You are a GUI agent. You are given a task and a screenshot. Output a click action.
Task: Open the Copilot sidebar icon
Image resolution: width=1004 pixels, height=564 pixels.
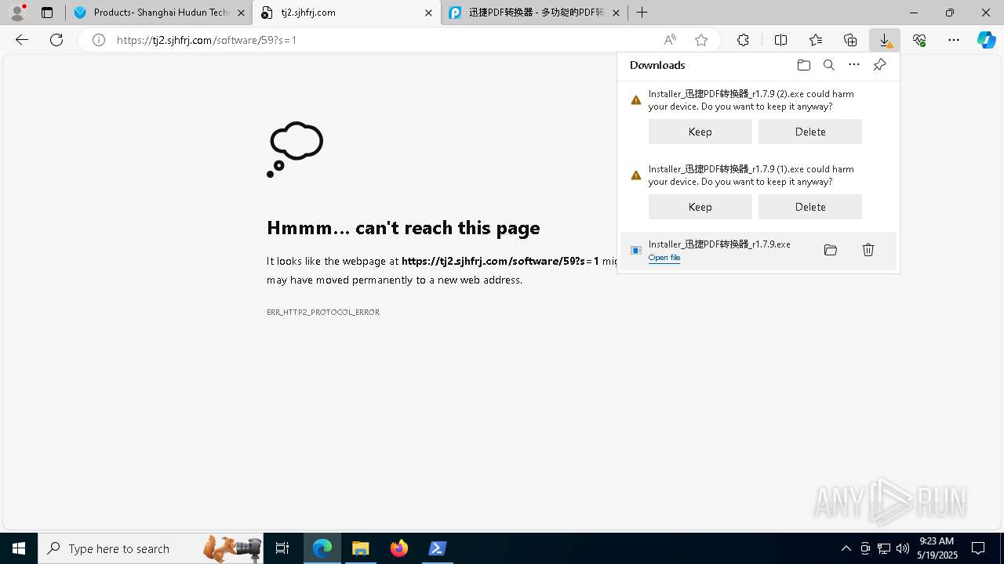tap(987, 40)
